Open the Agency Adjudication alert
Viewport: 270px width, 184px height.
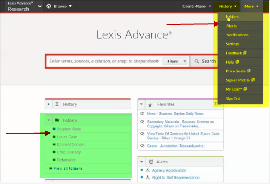[169, 170]
